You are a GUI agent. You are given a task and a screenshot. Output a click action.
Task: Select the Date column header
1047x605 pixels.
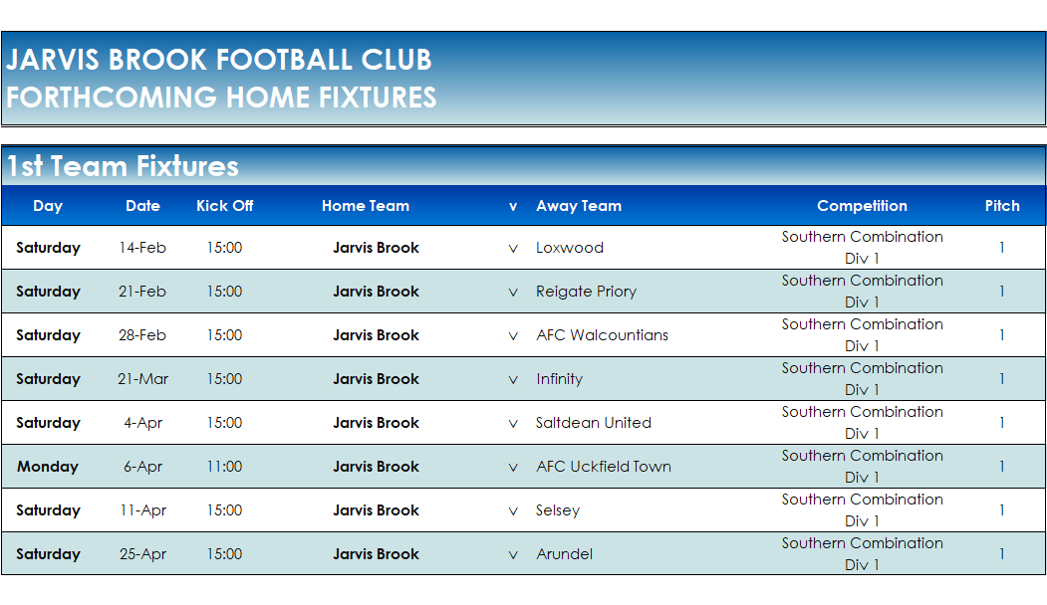(142, 206)
